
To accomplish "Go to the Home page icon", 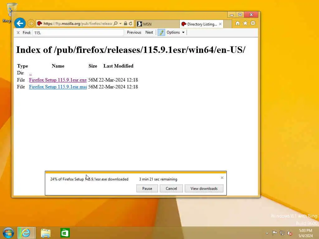I will point(238,23).
